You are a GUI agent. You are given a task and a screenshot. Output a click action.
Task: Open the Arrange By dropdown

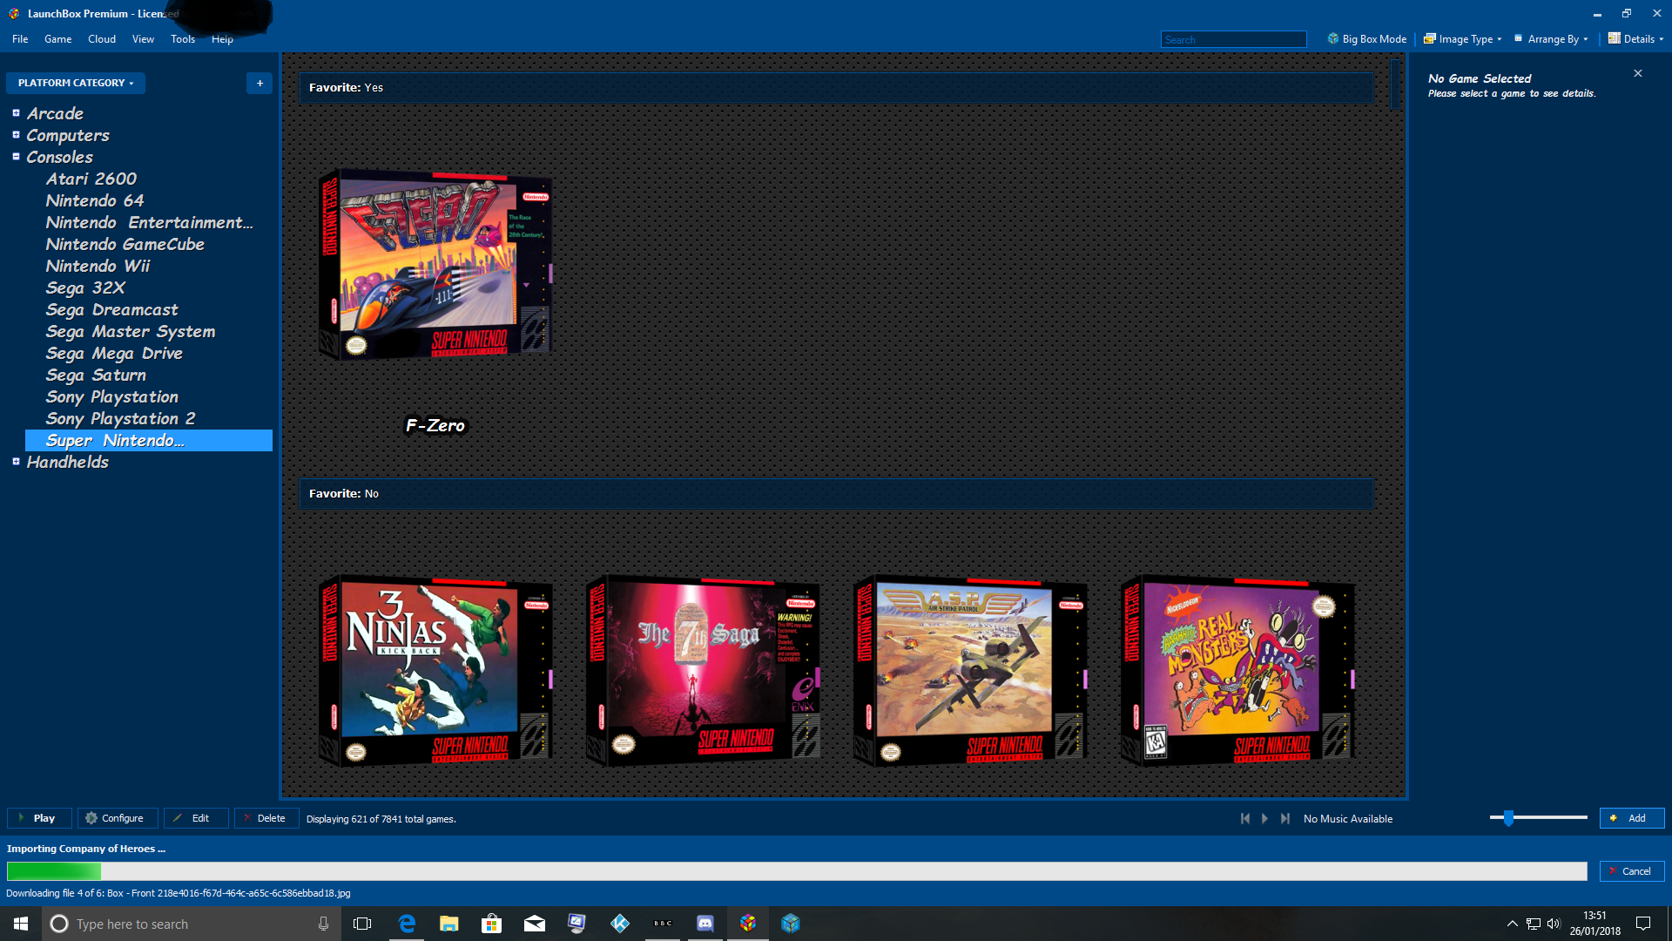(1551, 39)
